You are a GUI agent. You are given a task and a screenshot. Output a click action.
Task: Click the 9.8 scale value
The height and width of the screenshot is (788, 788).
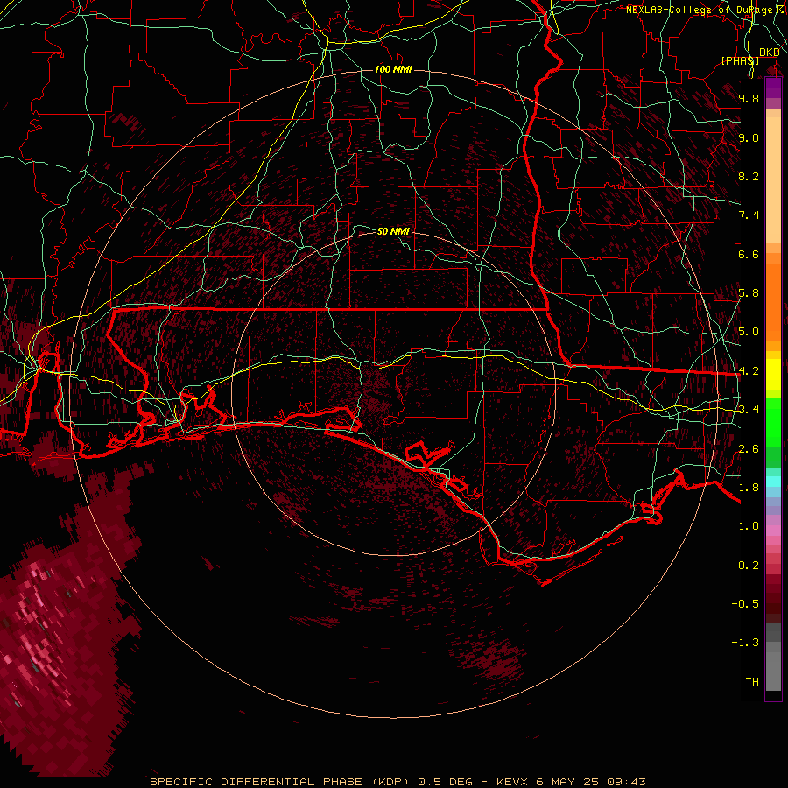click(749, 98)
